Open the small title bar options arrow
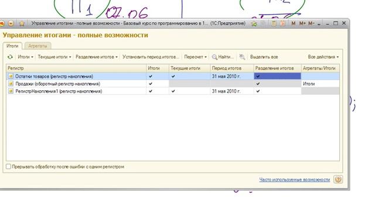This screenshot has width=375, height=211. point(319,24)
